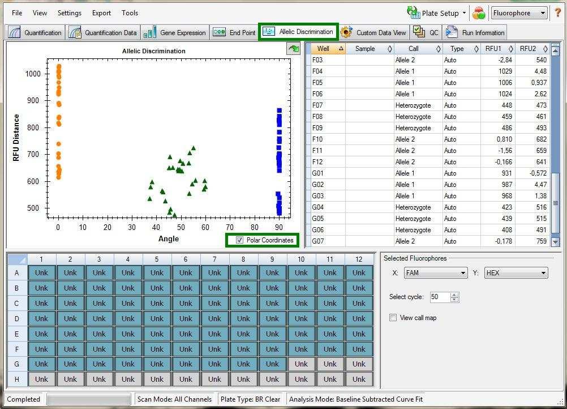The image size is (567, 409).
Task: Click the F03 well cell in table
Action: [x=328, y=60]
